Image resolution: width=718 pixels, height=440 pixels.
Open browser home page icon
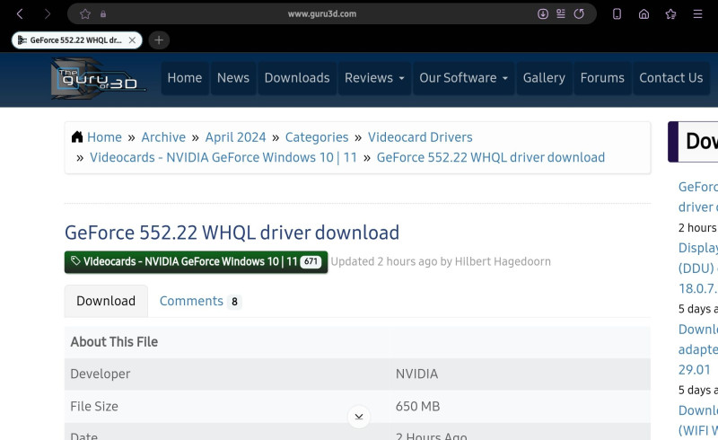pos(644,13)
